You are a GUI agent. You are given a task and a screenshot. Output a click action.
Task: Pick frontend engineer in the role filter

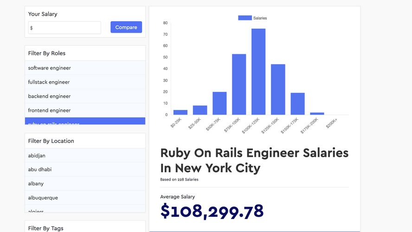coord(85,110)
